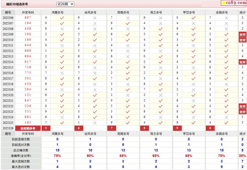Click the 总正确次数 row label
The image size is (247, 170).
pos(21,150)
